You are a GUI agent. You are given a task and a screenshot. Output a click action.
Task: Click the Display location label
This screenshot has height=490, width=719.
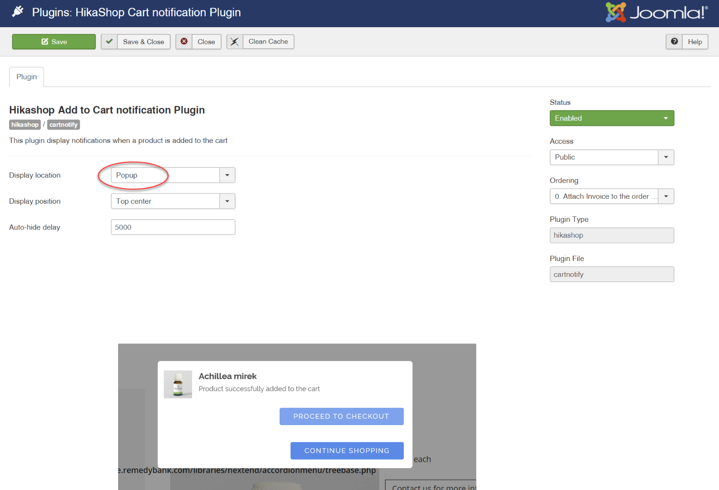tap(35, 175)
